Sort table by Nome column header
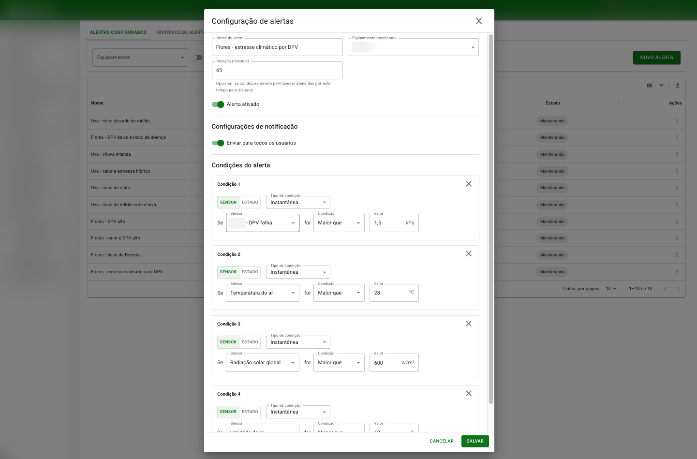The height and width of the screenshot is (459, 697). pyautogui.click(x=97, y=103)
